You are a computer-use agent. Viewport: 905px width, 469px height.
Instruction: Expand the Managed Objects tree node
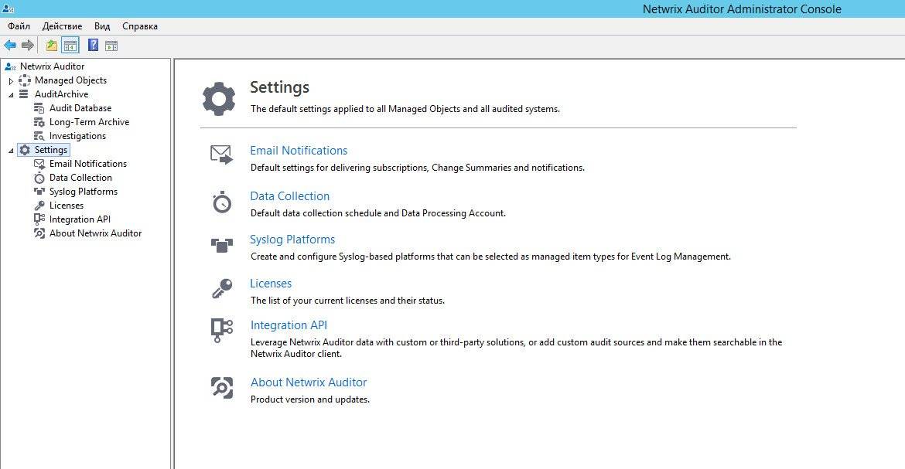pos(10,81)
